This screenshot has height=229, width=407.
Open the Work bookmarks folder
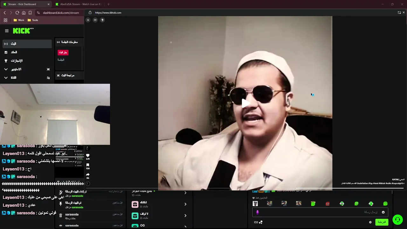click(19, 20)
